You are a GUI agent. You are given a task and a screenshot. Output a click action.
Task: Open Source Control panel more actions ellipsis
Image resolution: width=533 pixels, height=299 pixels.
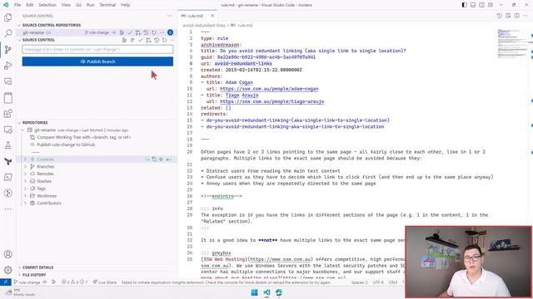(170, 16)
